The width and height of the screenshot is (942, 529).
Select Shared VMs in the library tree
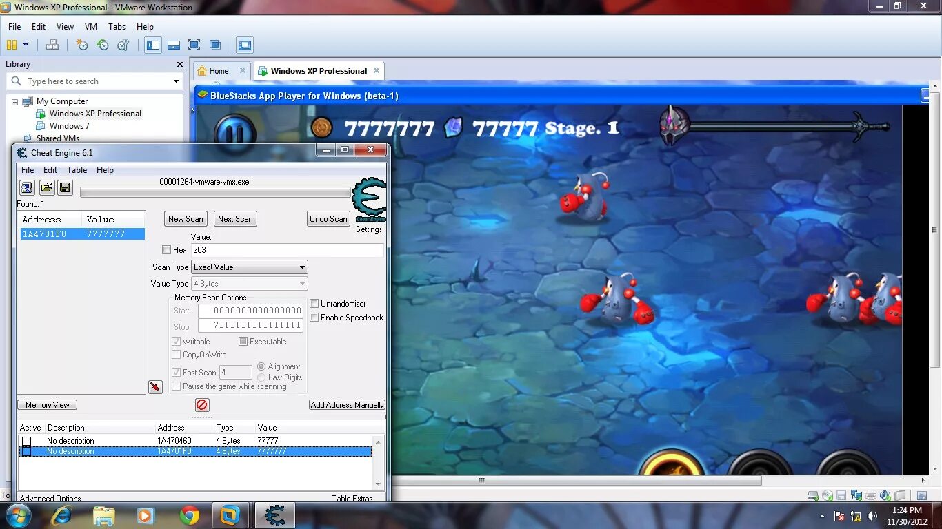coord(58,138)
